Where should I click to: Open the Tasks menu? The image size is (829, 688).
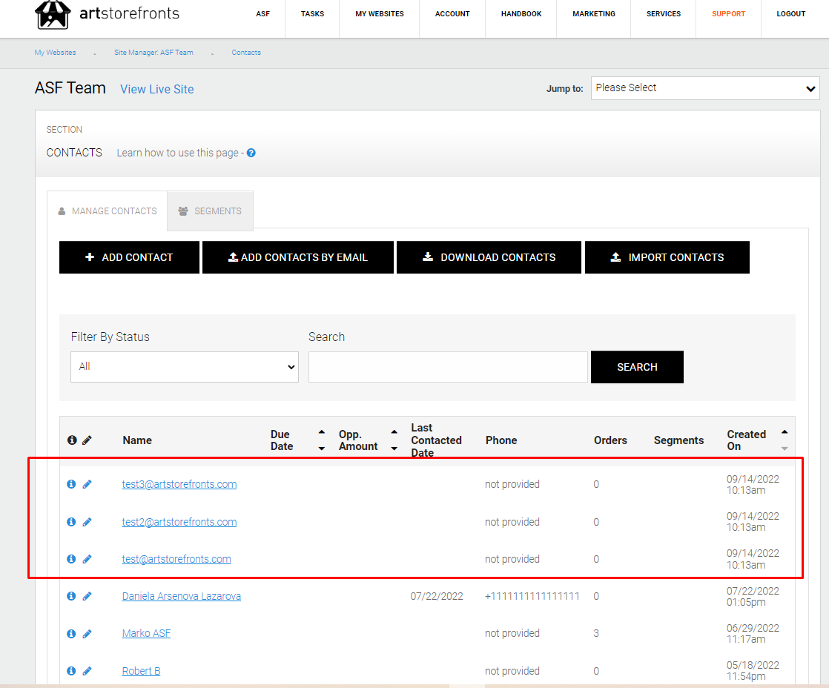tap(312, 14)
